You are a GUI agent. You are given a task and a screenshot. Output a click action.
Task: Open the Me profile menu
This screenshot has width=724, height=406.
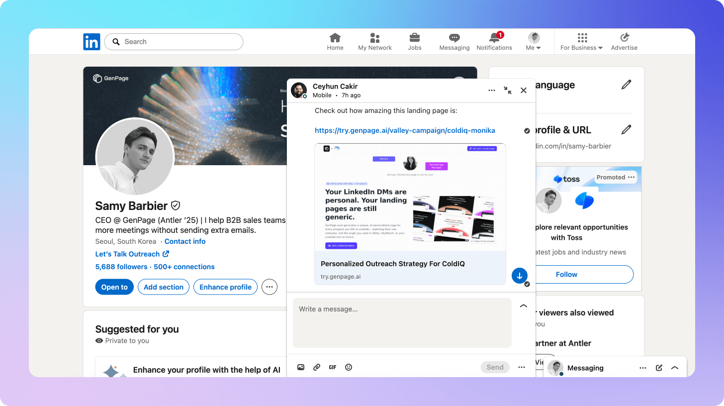[534, 42]
